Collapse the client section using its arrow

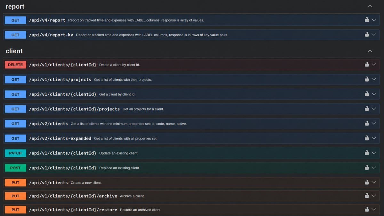370,51
